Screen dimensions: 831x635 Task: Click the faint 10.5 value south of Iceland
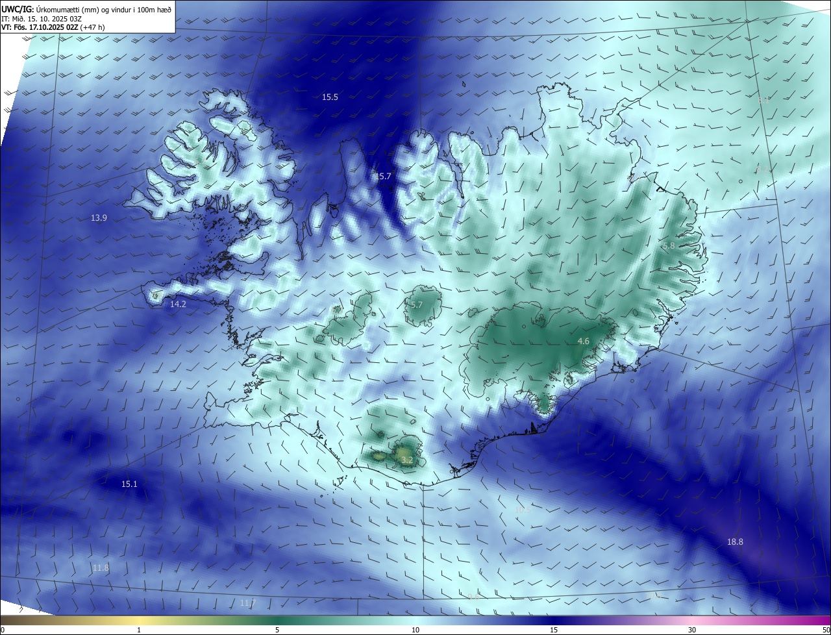point(522,510)
